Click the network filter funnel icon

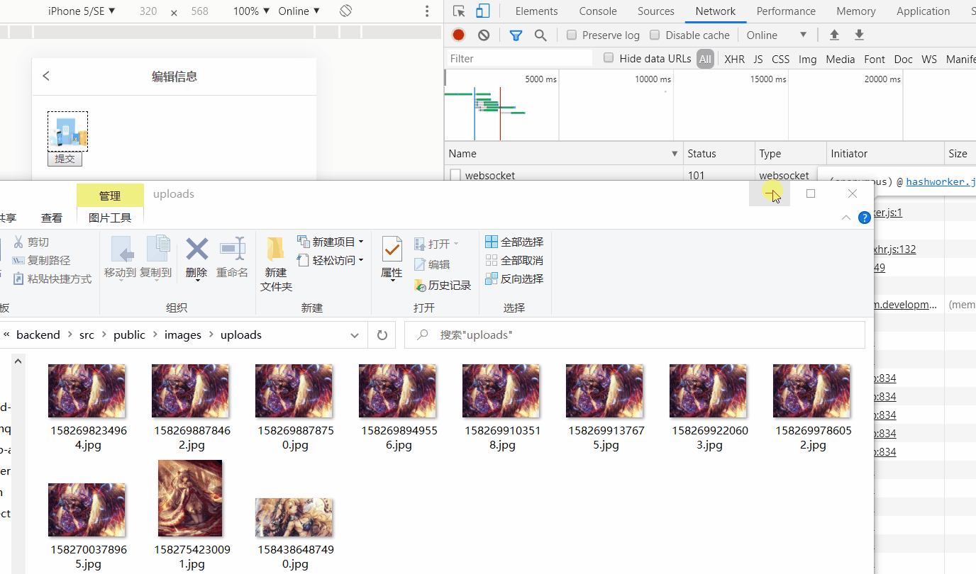click(516, 35)
